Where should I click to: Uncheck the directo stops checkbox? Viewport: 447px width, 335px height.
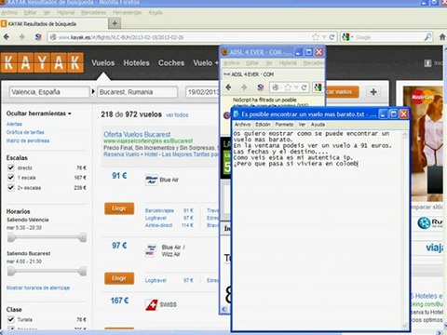click(11, 167)
